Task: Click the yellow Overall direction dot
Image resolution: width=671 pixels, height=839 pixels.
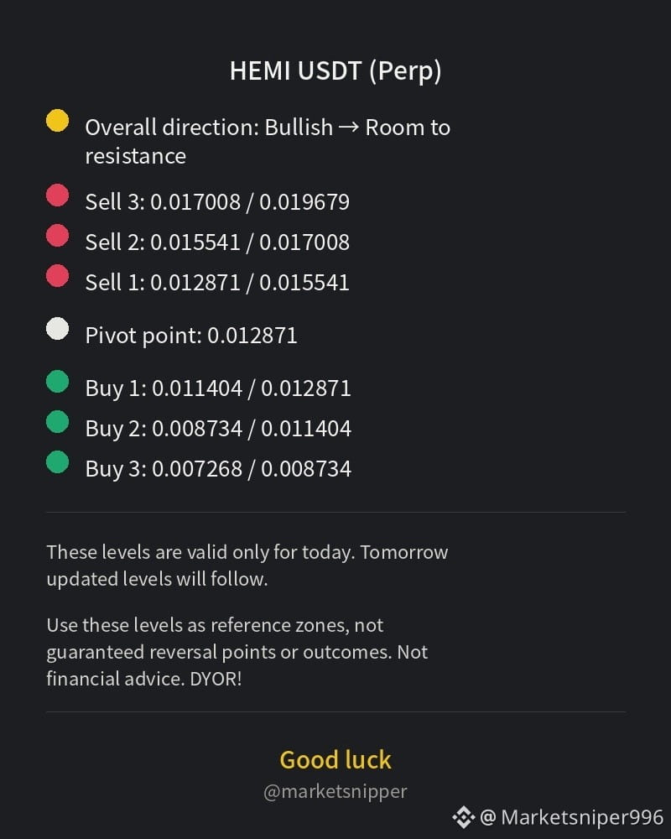Action: pyautogui.click(x=57, y=120)
